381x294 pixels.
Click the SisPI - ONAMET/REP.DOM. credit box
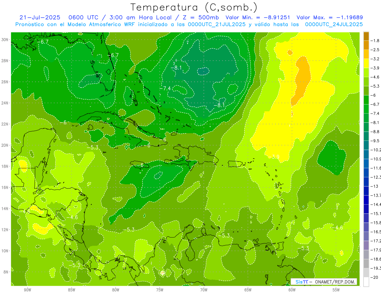click(x=324, y=282)
